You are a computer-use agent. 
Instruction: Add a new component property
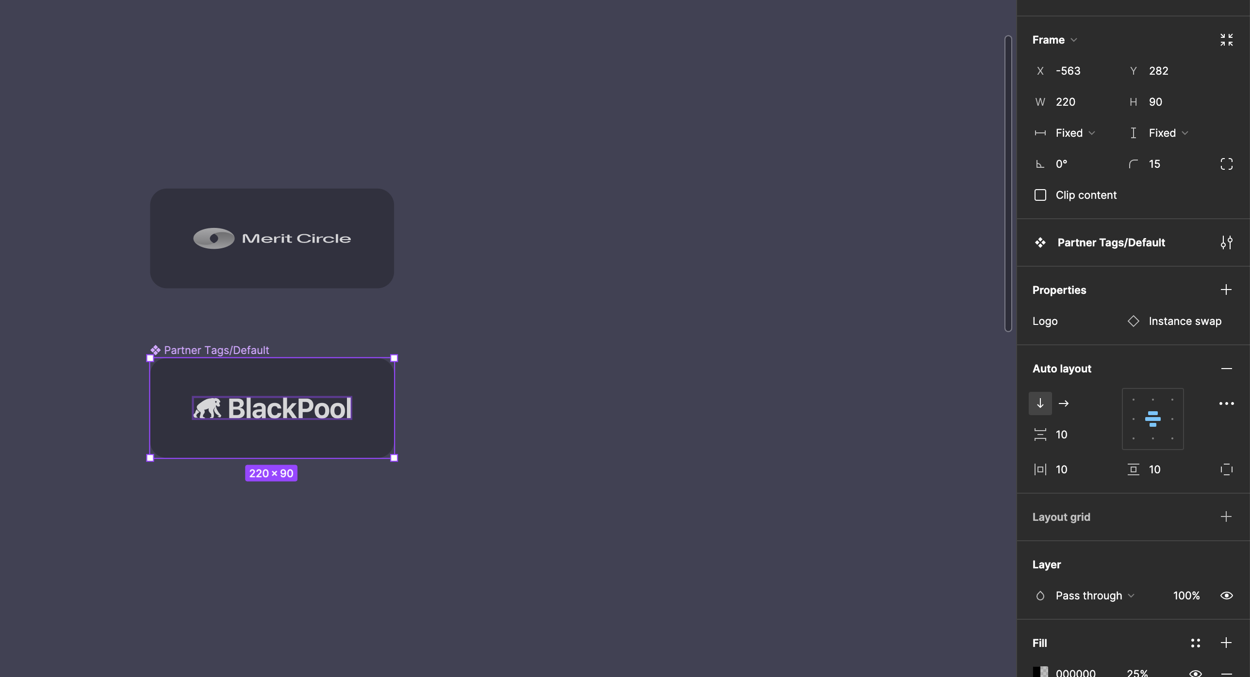coord(1226,290)
